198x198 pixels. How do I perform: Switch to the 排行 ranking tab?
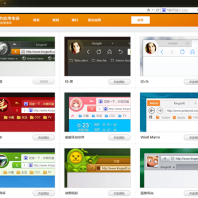click(x=75, y=20)
